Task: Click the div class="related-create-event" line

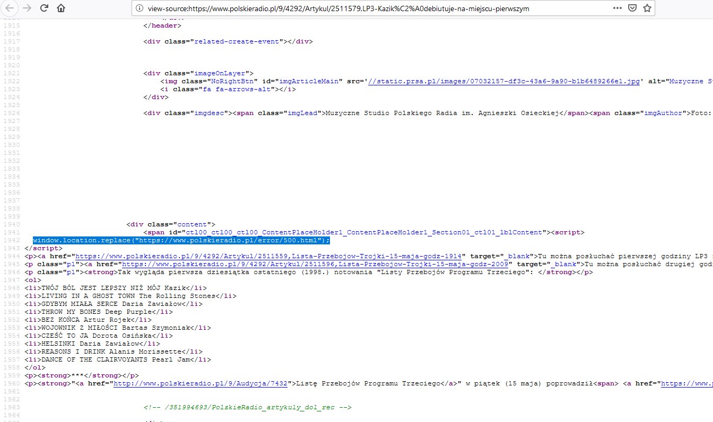Action: tap(228, 41)
